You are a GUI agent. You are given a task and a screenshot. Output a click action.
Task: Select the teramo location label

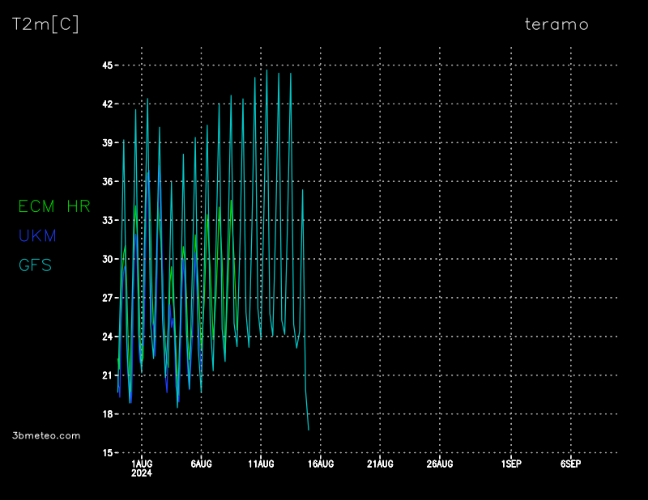coord(556,24)
